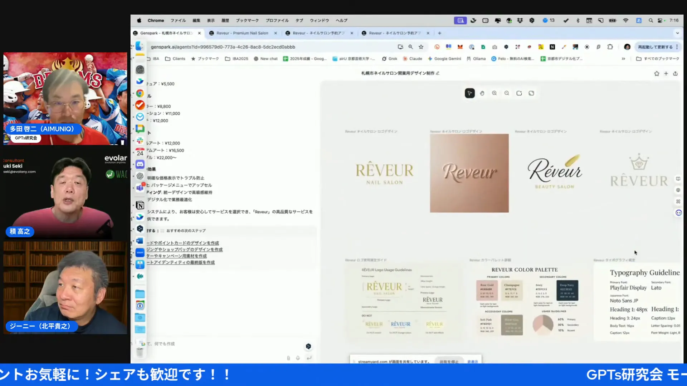The height and width of the screenshot is (386, 687).
Task: Open Zoom from the Dock
Action: click(140, 253)
